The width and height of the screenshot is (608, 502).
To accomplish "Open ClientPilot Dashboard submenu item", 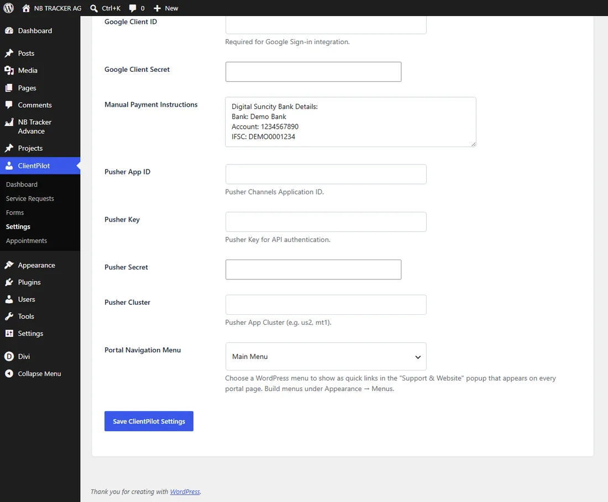I will click(x=22, y=184).
